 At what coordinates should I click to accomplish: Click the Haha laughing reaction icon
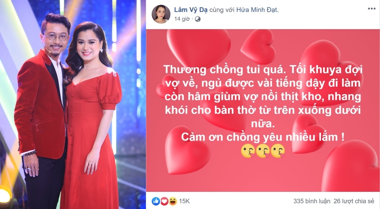(173, 201)
